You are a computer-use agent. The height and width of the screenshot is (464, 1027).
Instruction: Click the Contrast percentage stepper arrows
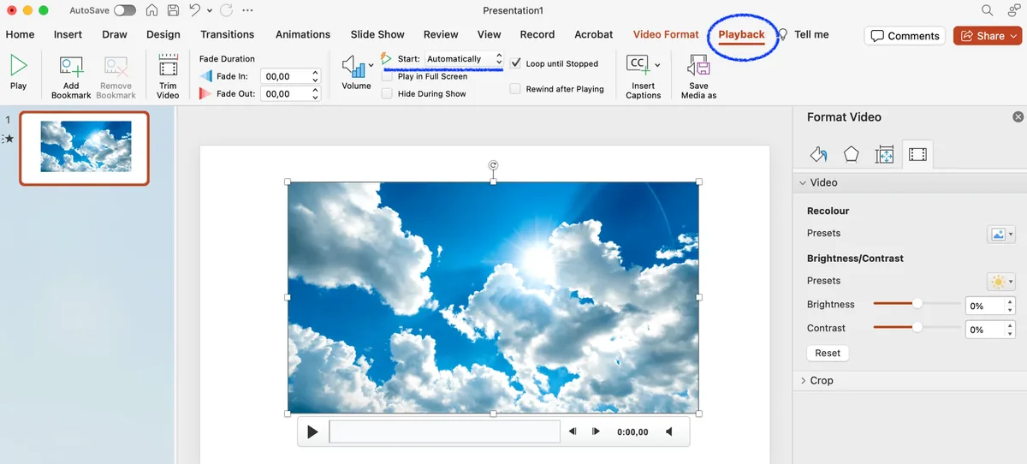1010,330
